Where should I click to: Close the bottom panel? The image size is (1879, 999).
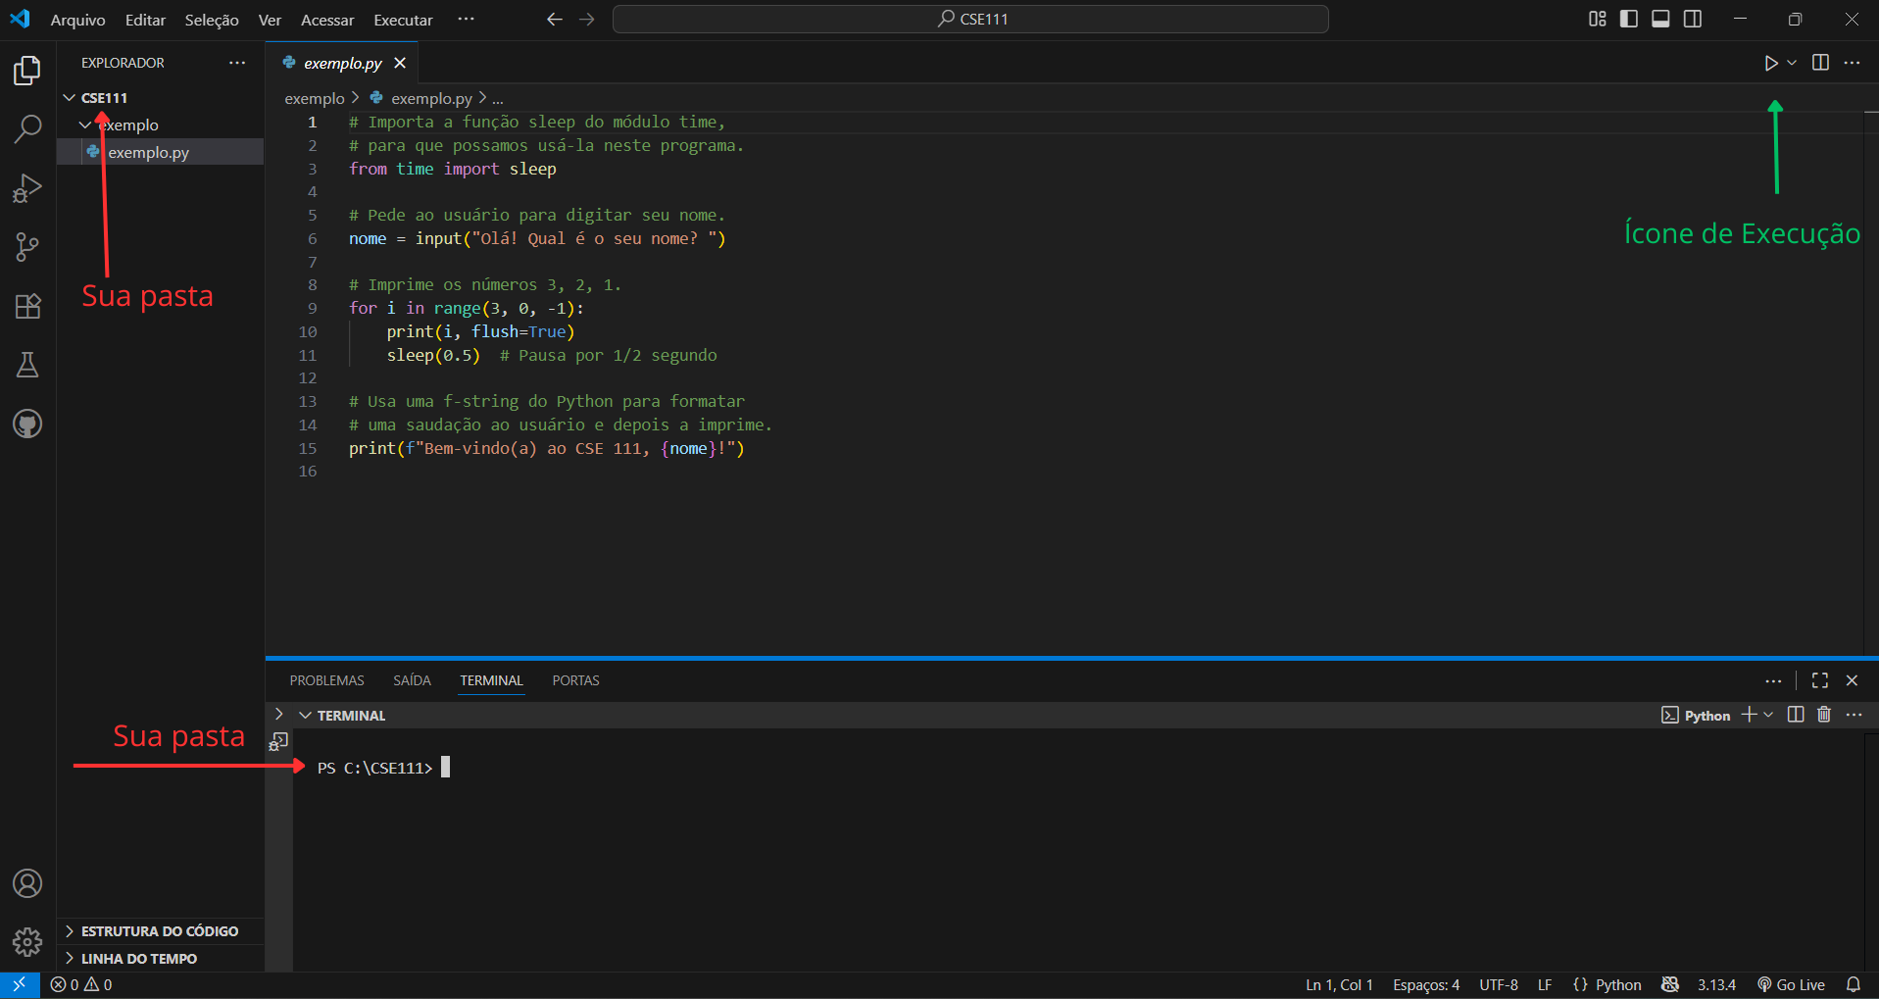(x=1852, y=680)
